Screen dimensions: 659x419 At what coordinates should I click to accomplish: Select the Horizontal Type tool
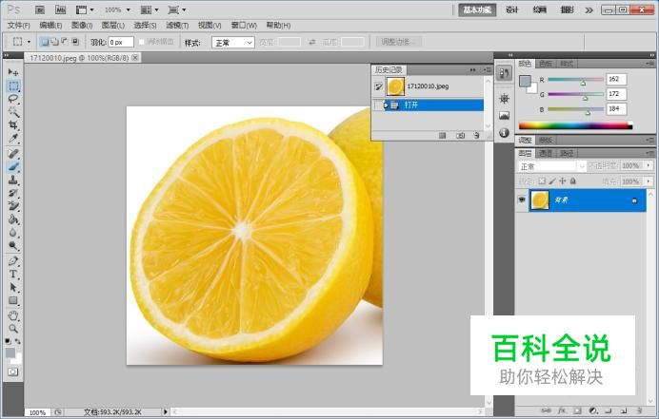pyautogui.click(x=13, y=274)
